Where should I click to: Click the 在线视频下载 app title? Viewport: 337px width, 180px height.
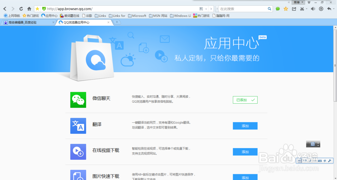click(x=106, y=150)
